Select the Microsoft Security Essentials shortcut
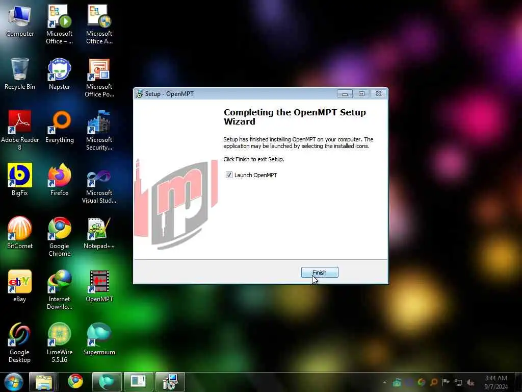Image resolution: width=522 pixels, height=392 pixels. (99, 130)
